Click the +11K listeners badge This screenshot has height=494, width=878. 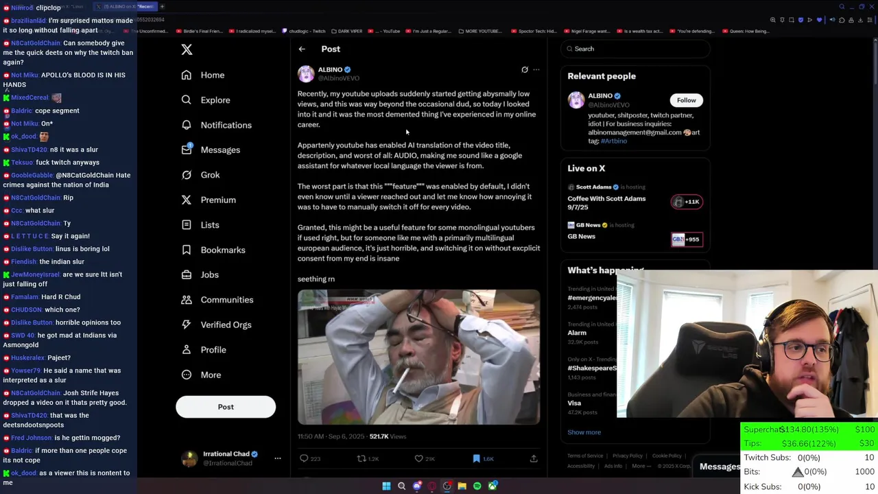687,202
